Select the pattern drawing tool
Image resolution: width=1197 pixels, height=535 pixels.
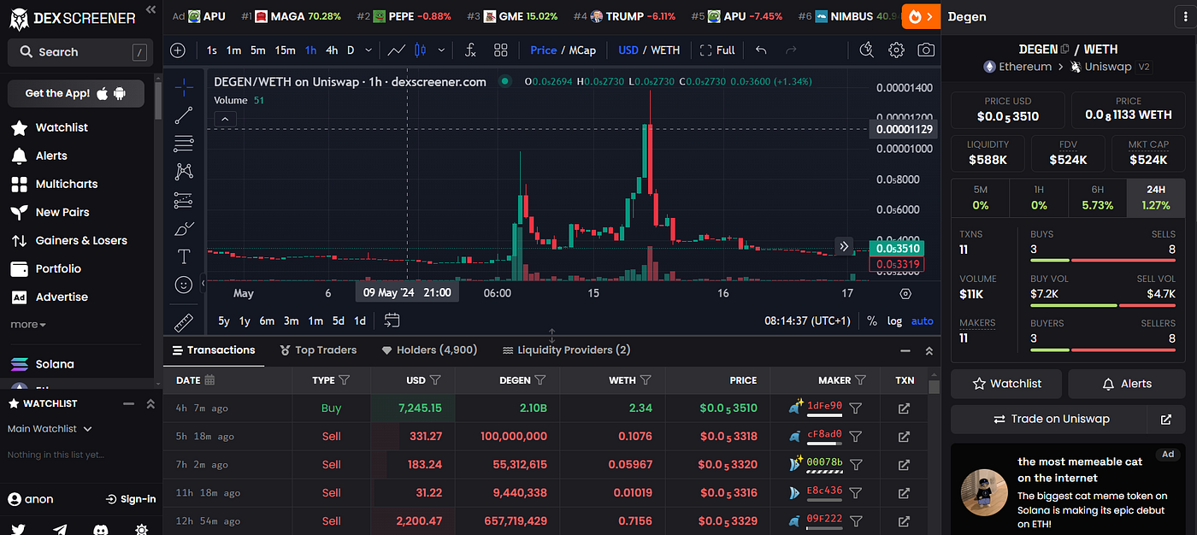point(183,172)
